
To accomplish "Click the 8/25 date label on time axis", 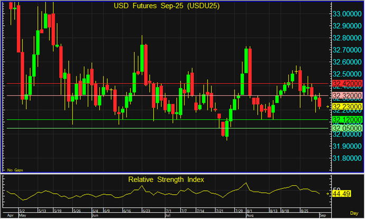I will (306, 210).
